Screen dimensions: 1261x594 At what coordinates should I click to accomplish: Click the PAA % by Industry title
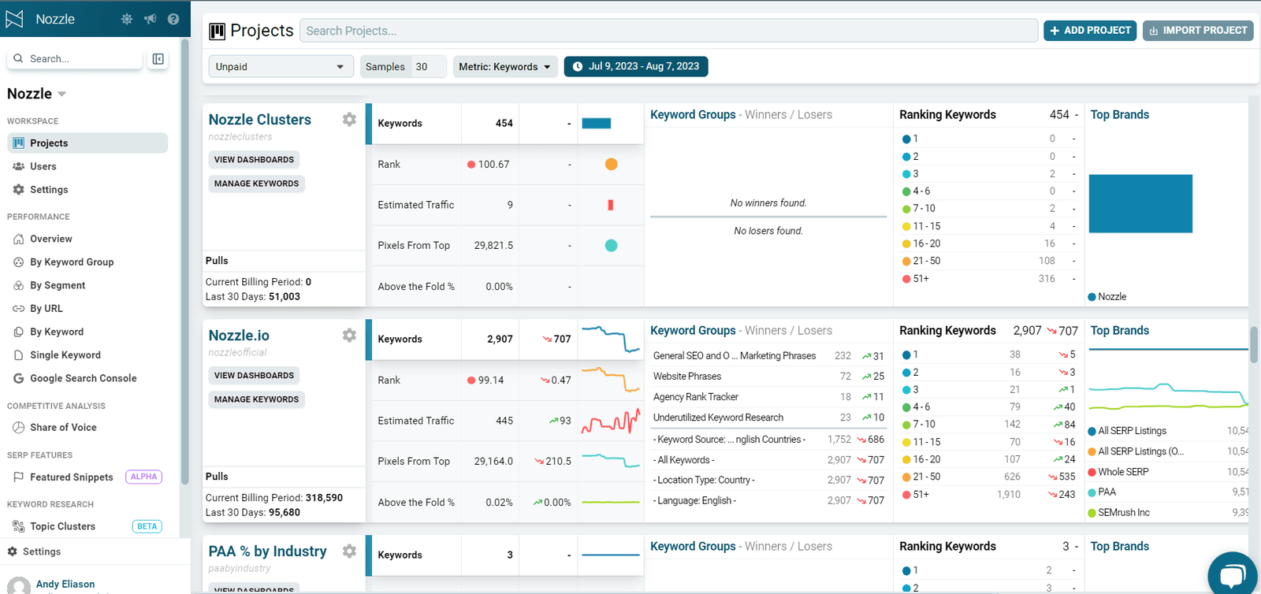point(267,551)
